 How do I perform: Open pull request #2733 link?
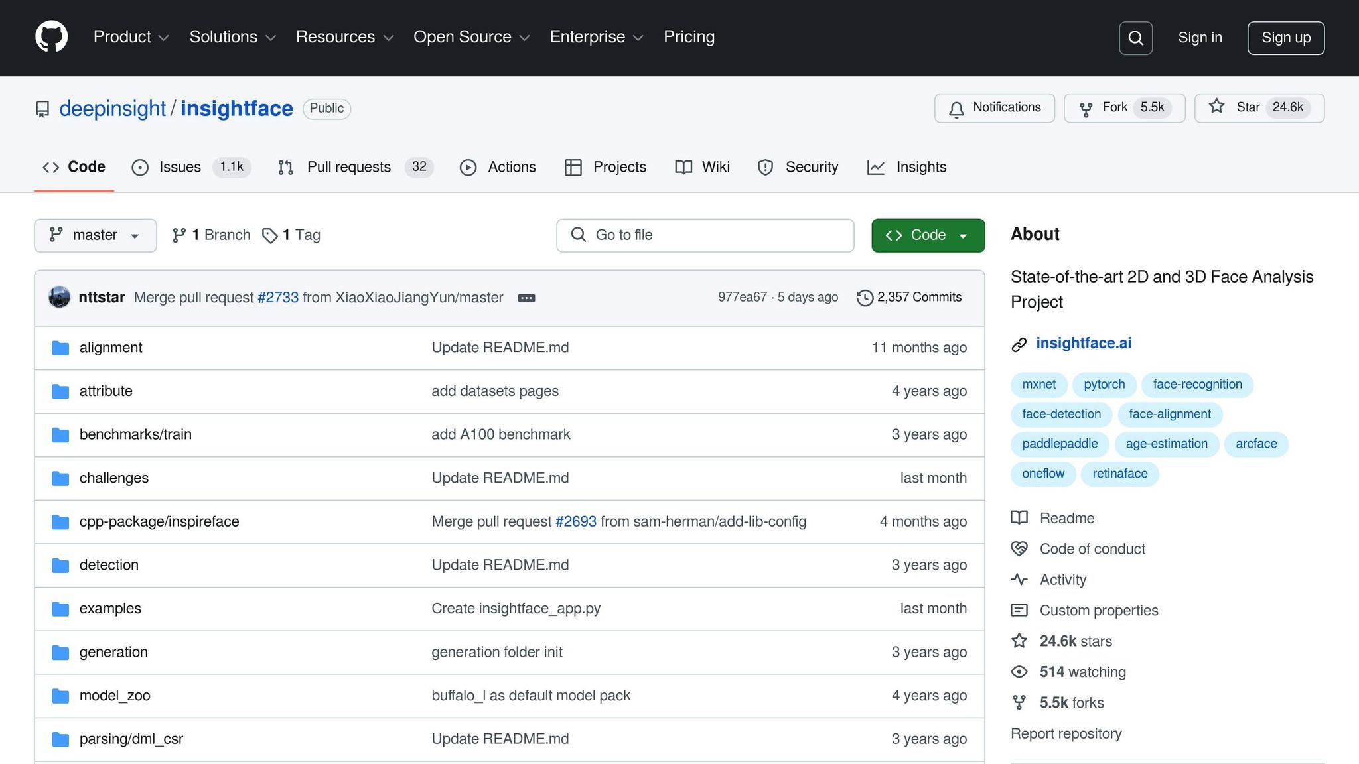pyautogui.click(x=278, y=298)
